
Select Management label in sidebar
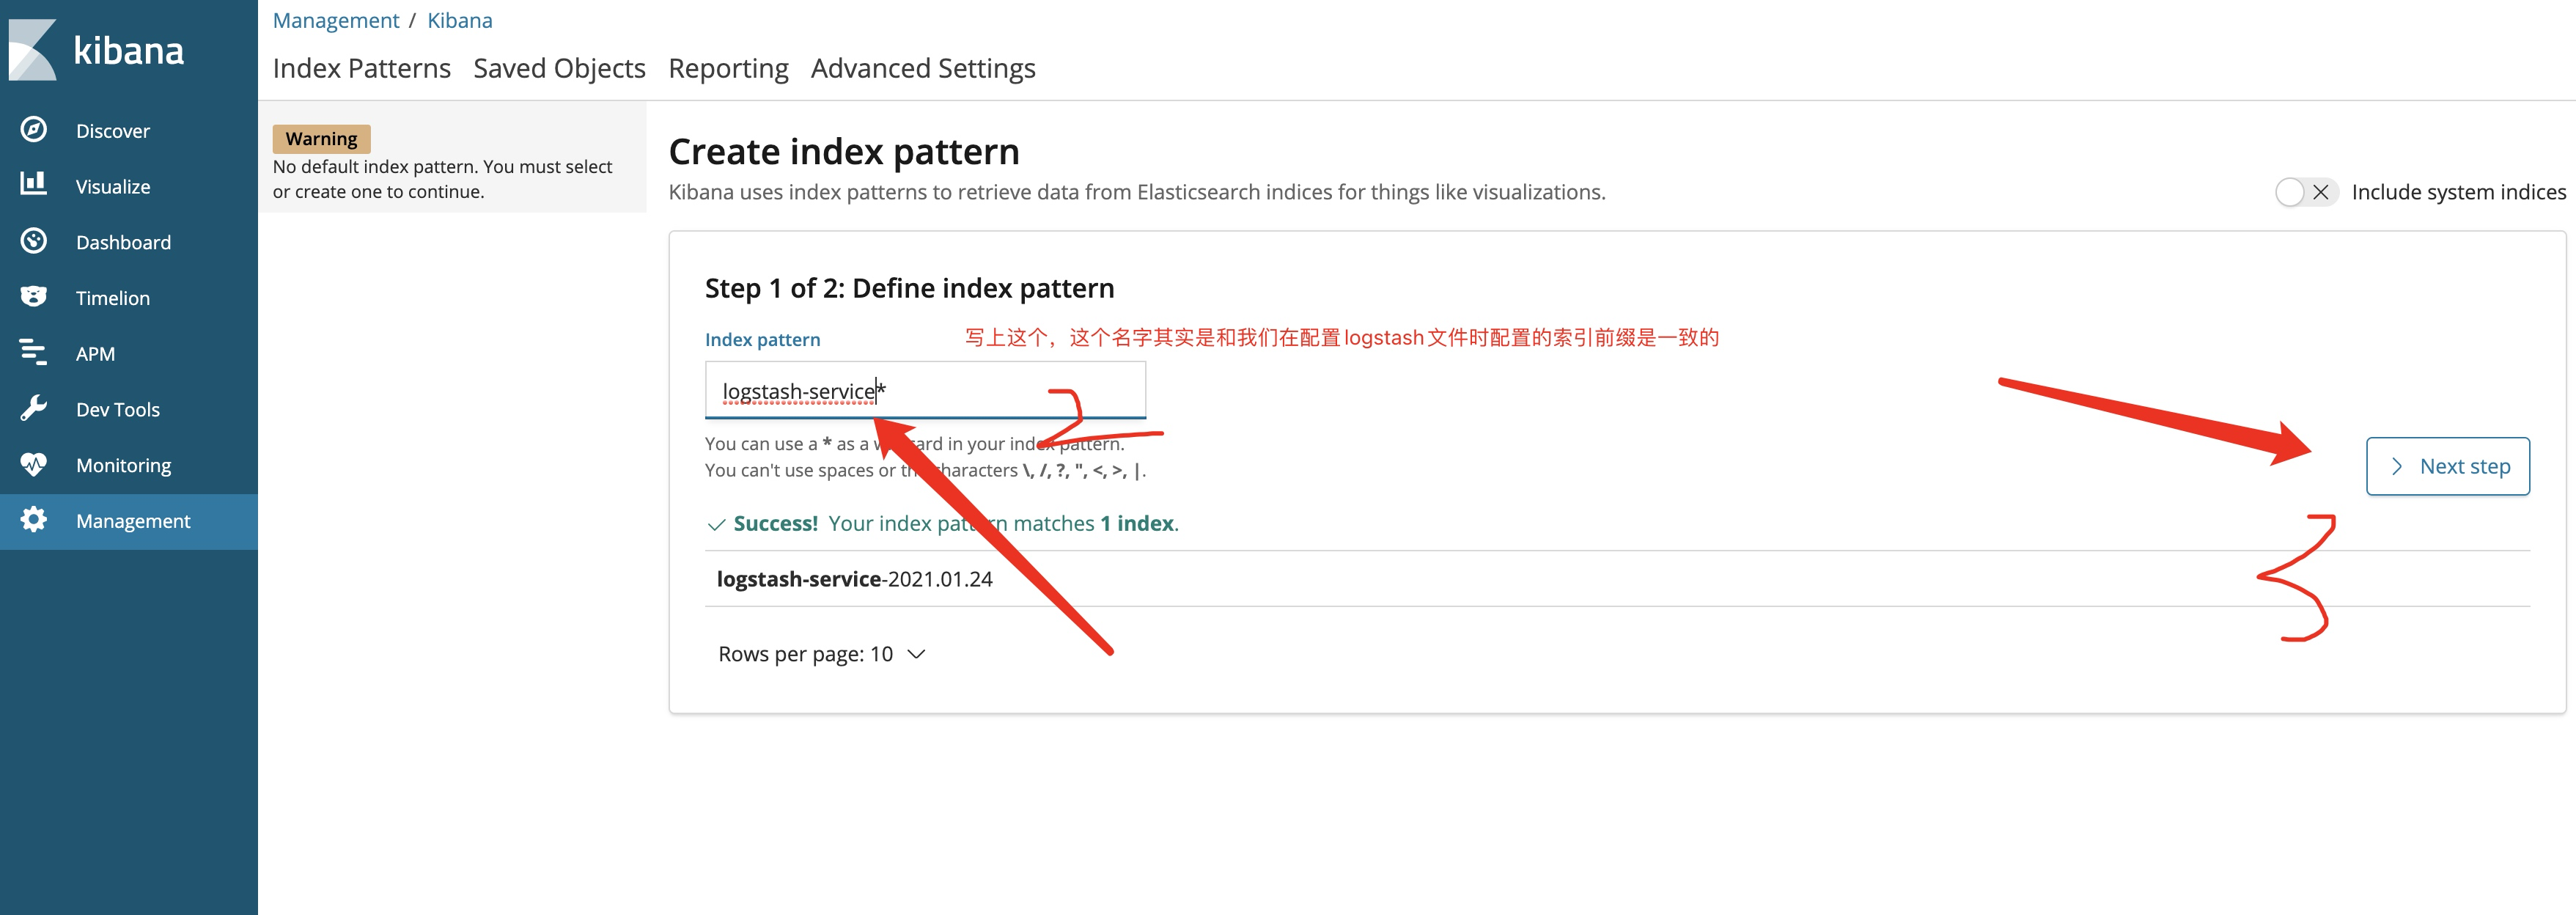click(133, 521)
